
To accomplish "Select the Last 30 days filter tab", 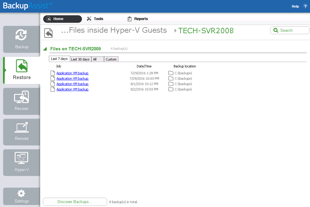I will pyautogui.click(x=80, y=59).
